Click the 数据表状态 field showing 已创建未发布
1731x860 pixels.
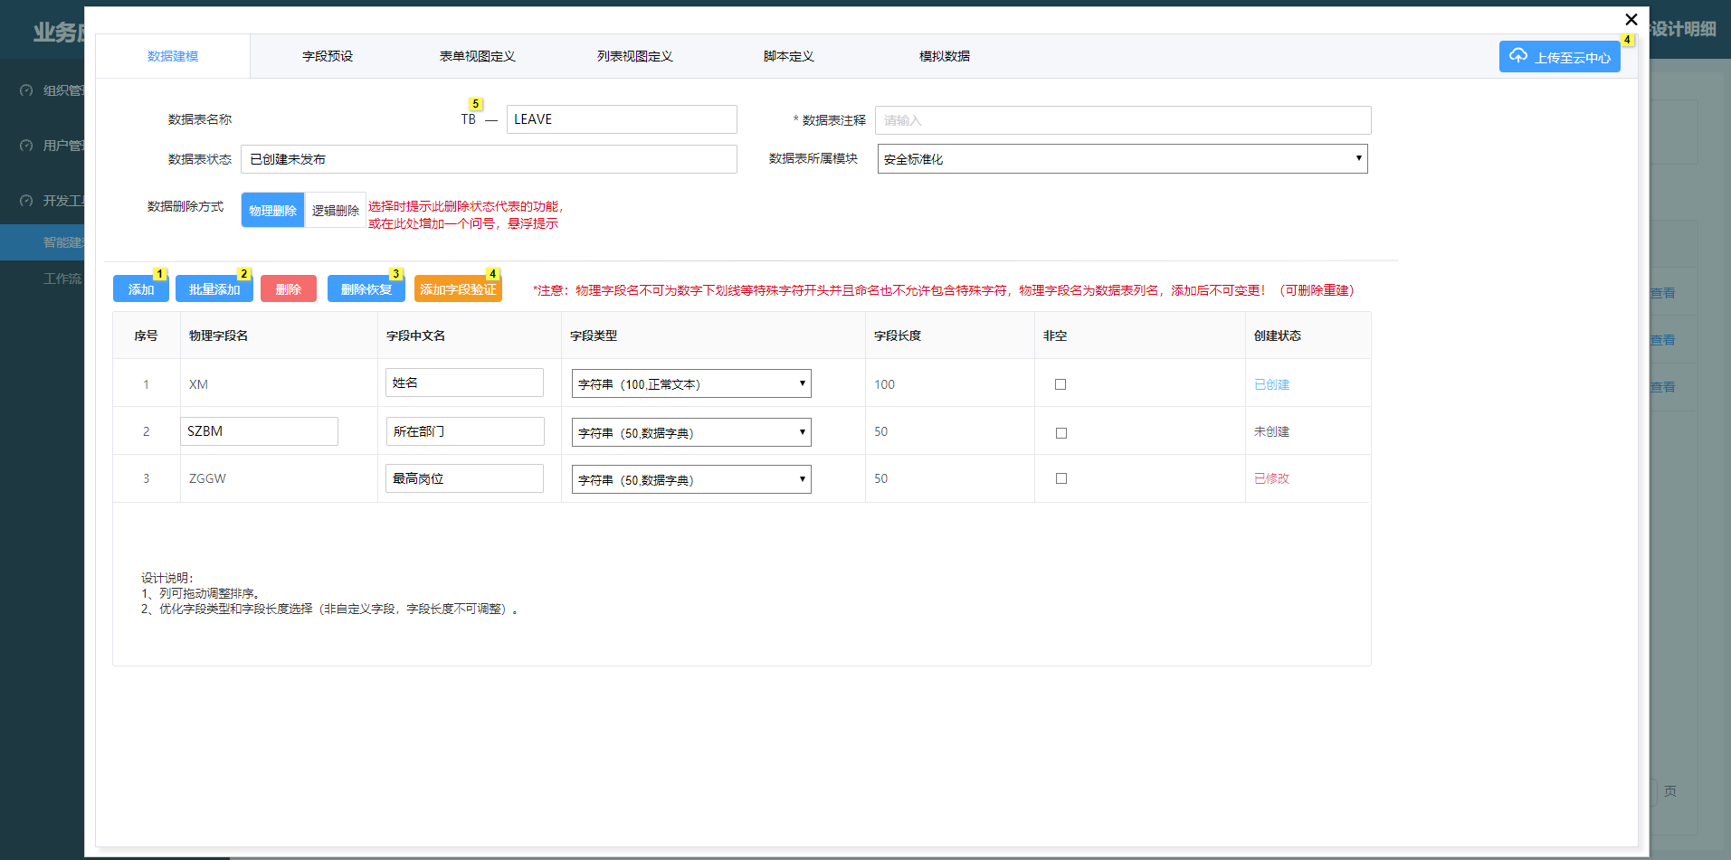489,159
